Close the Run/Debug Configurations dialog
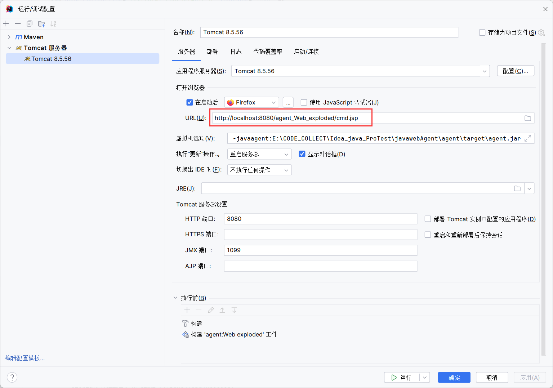Image resolution: width=553 pixels, height=388 pixels. point(545,9)
